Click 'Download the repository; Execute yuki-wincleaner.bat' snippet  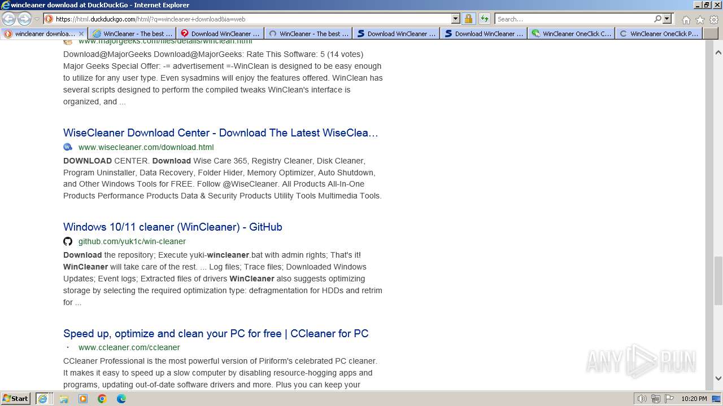pyautogui.click(x=223, y=279)
